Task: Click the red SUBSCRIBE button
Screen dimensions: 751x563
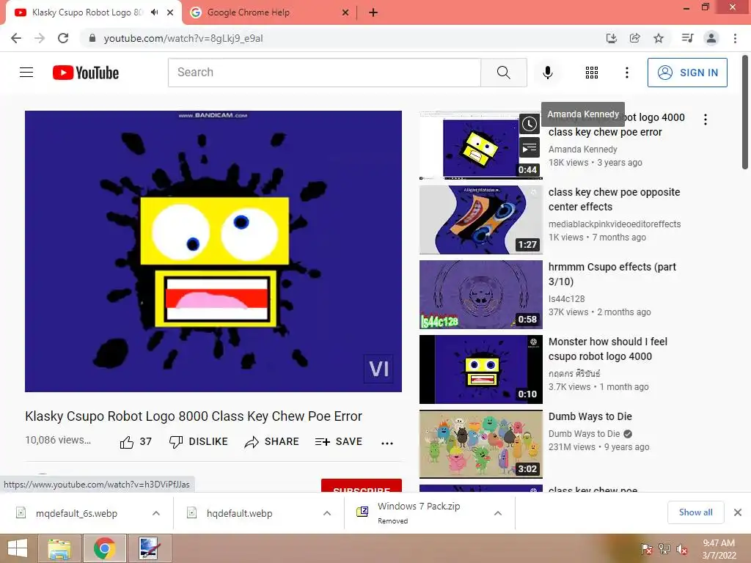Action: (x=361, y=485)
